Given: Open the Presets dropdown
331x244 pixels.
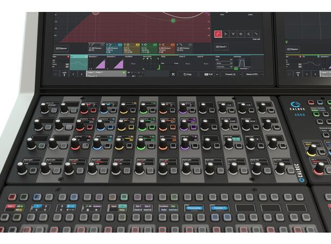Looking at the screenshot, I should point(230,74).
